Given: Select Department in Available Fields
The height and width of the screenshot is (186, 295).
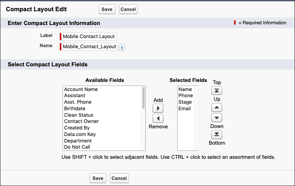Looking at the screenshot, I should [x=103, y=141].
